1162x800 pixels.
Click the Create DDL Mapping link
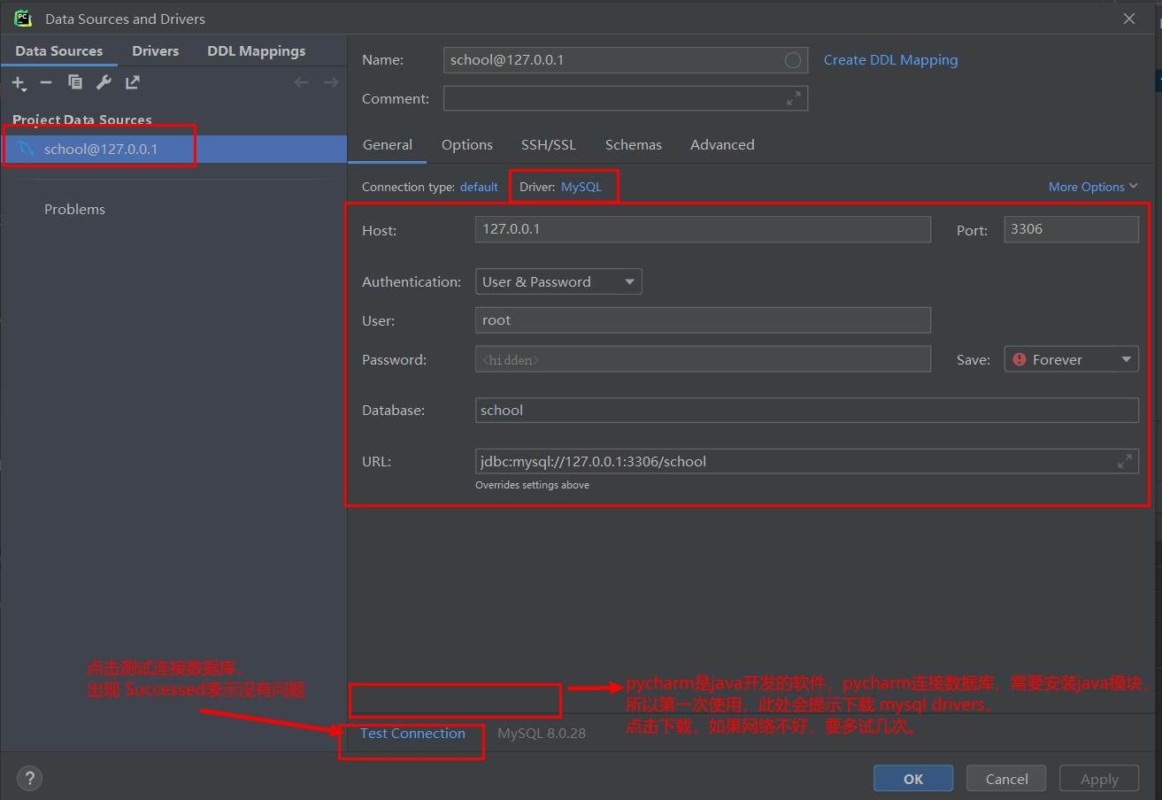(890, 60)
